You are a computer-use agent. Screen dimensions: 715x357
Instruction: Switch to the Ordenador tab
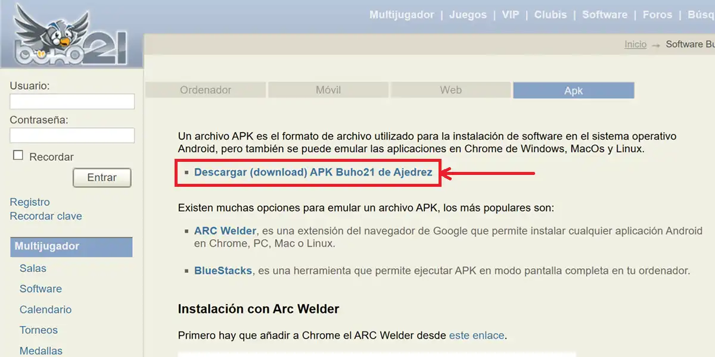(206, 90)
